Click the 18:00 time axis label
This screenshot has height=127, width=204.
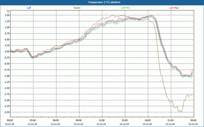pos(148,120)
